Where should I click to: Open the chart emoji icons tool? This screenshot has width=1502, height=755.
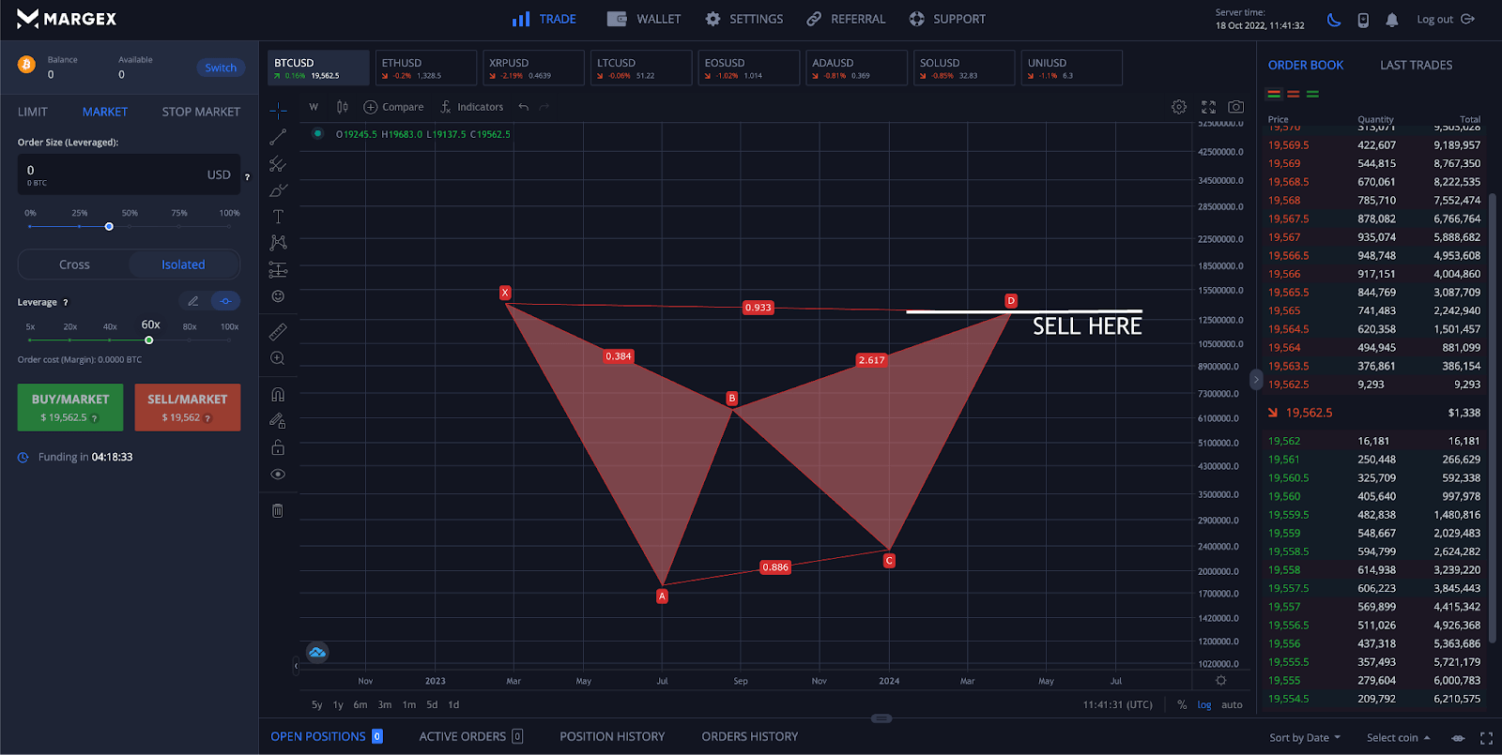click(x=278, y=296)
